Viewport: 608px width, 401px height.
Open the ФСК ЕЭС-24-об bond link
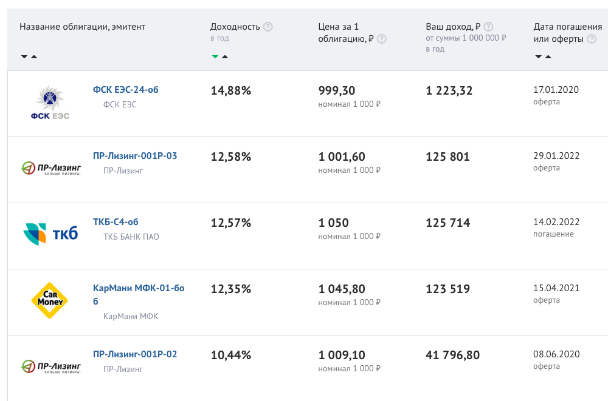(126, 89)
